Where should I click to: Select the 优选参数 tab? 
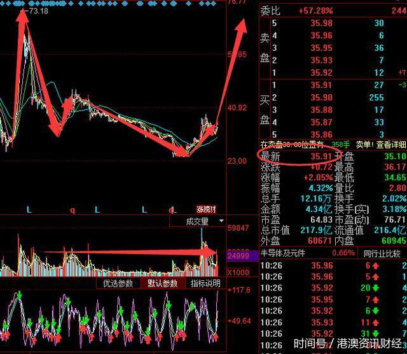coord(118,283)
